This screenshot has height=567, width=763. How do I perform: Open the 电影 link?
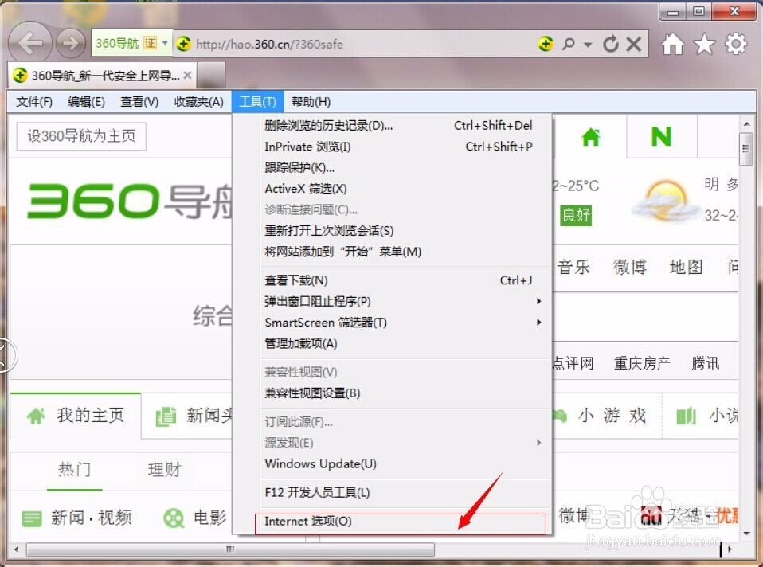pyautogui.click(x=209, y=518)
